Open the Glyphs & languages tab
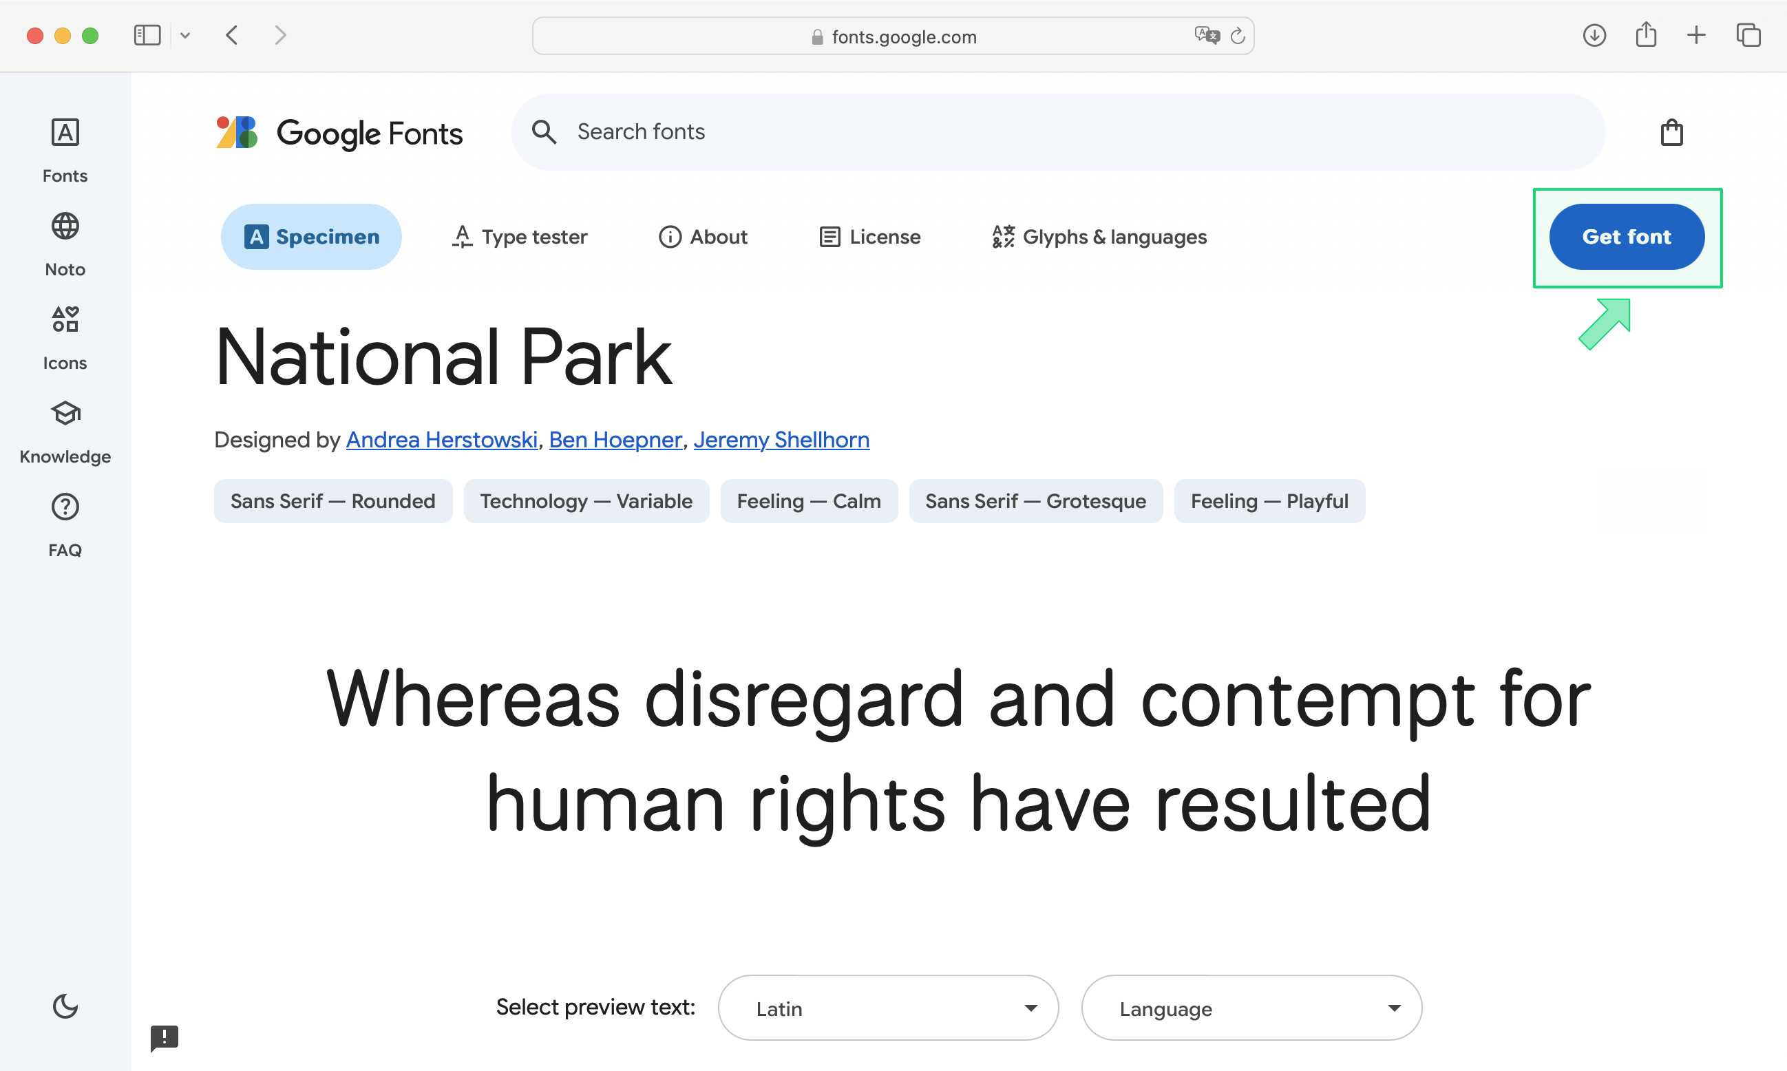 click(1099, 237)
